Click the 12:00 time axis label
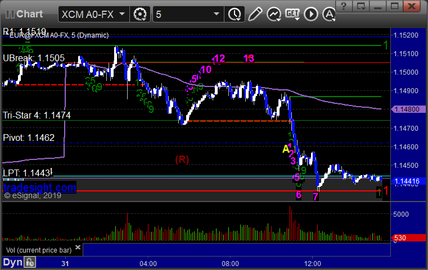The width and height of the screenshot is (428, 270). 313,264
